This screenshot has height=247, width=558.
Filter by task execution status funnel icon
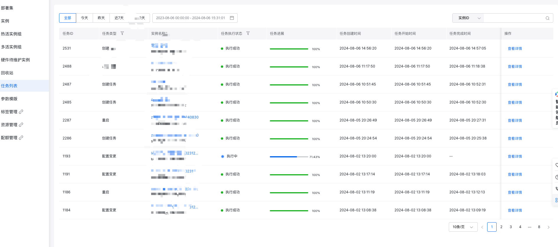248,34
